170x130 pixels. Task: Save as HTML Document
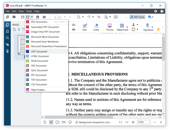pos(47,56)
